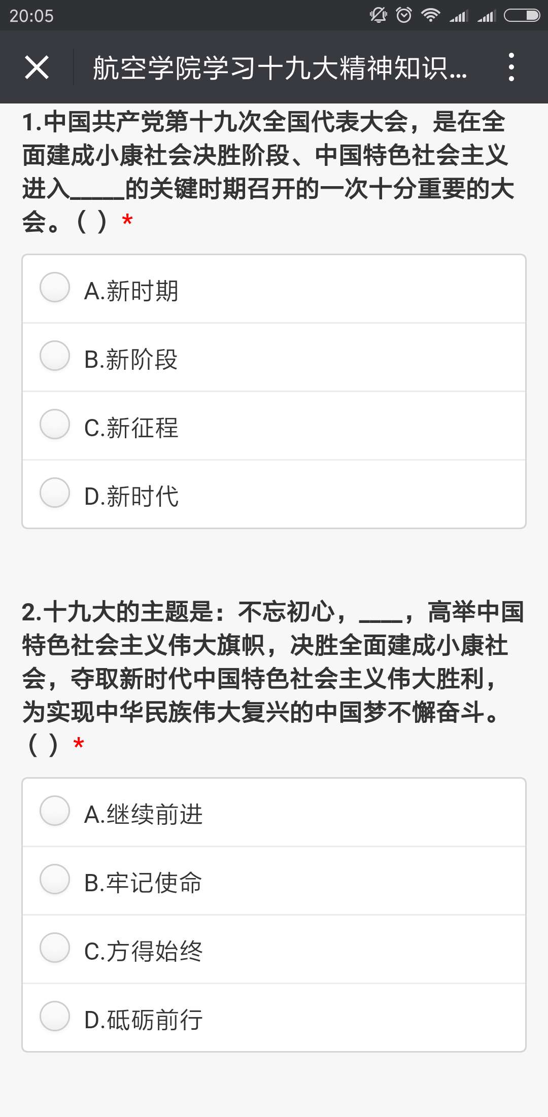This screenshot has height=1117, width=548.
Task: Select D.新时代 radio option
Action: (x=55, y=493)
